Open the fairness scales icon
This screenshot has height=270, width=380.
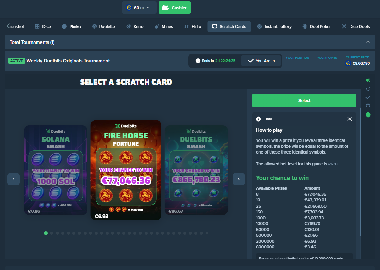pyautogui.click(x=368, y=106)
